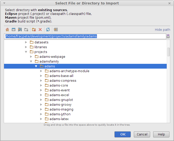This screenshot has height=141, width=174.
Task: Toggle show hidden files and directories icon
Action: point(56,30)
